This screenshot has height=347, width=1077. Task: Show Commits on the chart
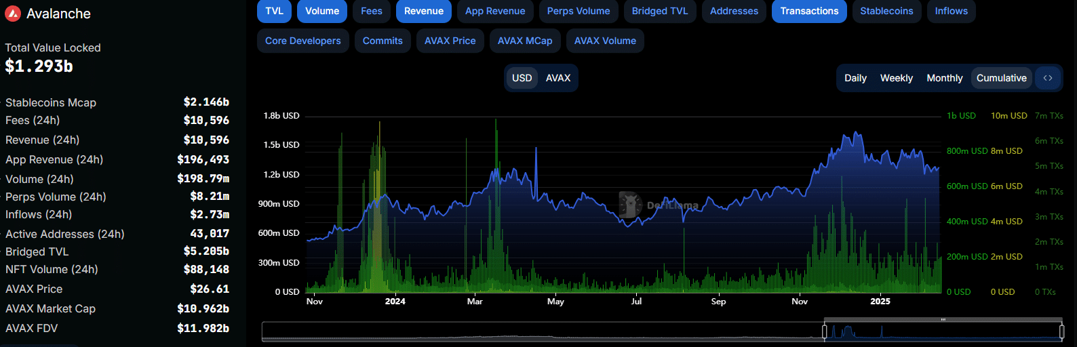(x=383, y=41)
